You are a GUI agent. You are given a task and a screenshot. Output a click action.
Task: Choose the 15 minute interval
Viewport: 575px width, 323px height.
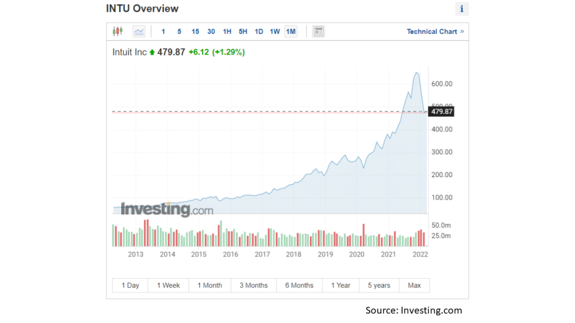click(195, 31)
